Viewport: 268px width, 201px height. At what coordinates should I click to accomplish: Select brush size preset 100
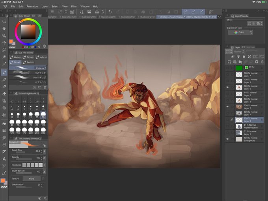point(43,123)
